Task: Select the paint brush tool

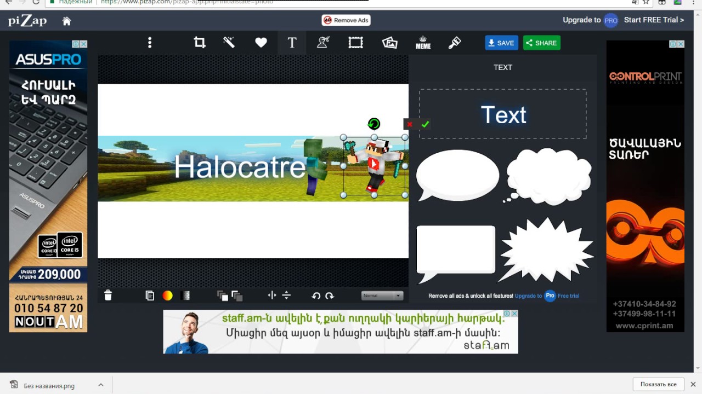Action: (455, 42)
